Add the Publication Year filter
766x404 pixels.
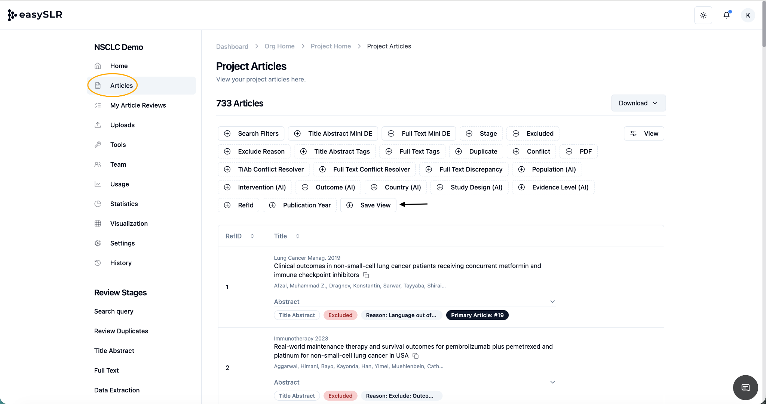coord(300,205)
